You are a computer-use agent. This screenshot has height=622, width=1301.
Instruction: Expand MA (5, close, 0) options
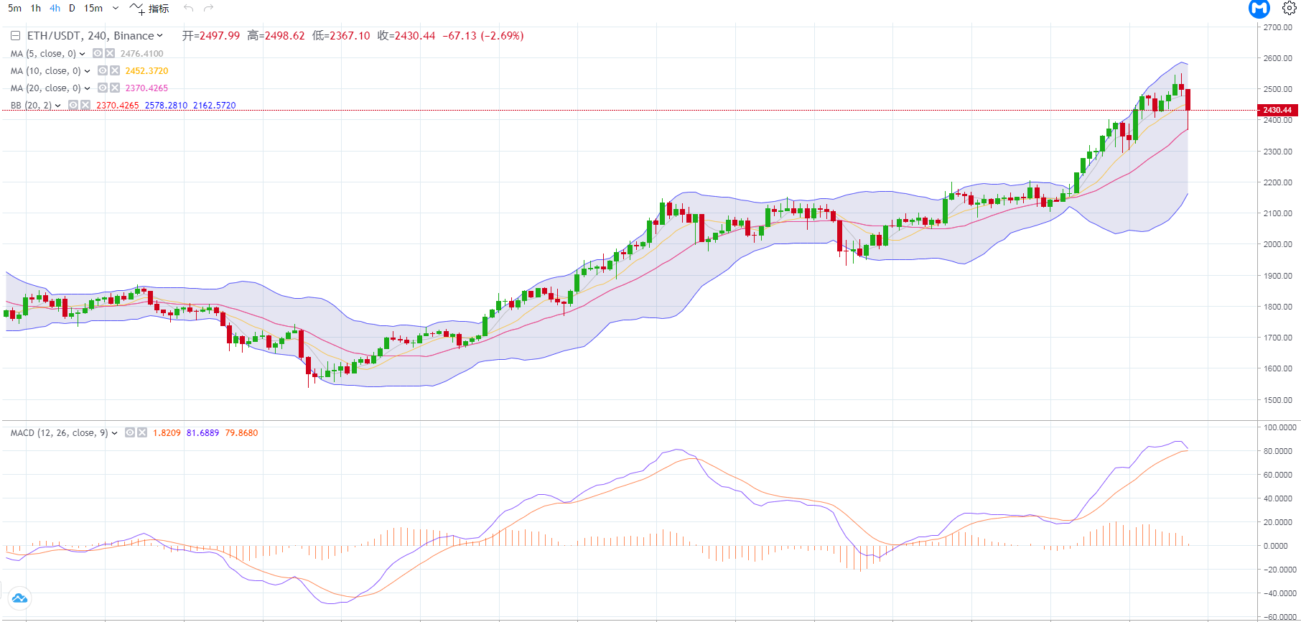tap(83, 54)
